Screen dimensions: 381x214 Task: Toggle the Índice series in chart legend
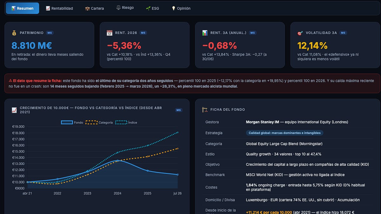point(126,122)
